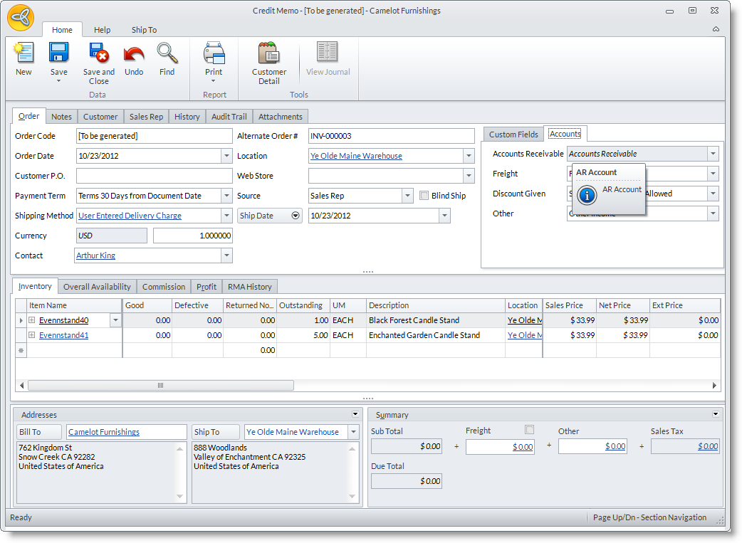Open Customer Detail tool
This screenshot has width=742, height=543.
[269, 56]
